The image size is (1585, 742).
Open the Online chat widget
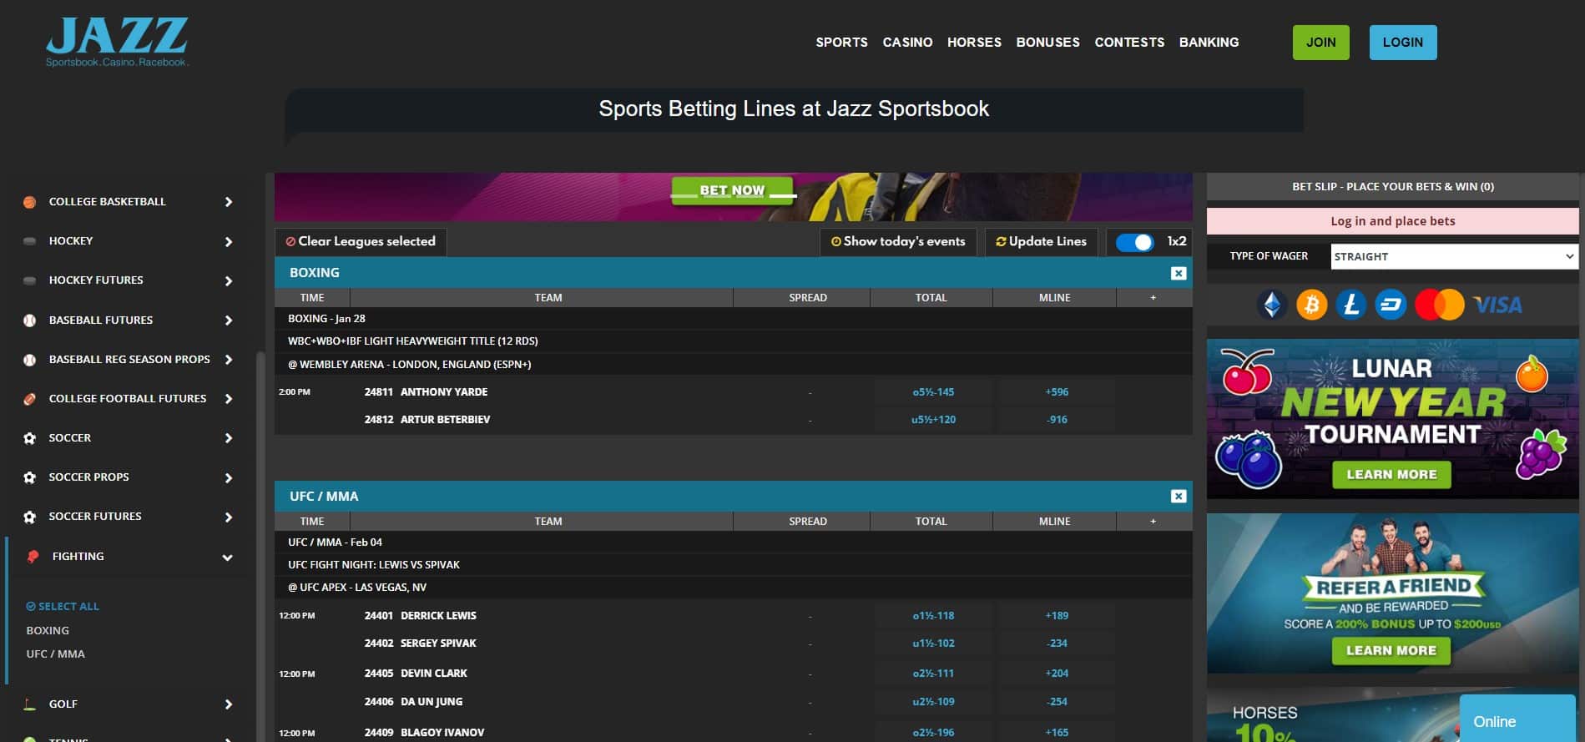click(1517, 719)
